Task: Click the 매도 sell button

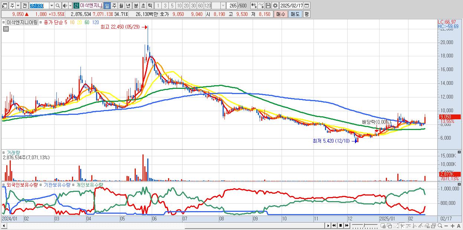Action: click(x=295, y=14)
